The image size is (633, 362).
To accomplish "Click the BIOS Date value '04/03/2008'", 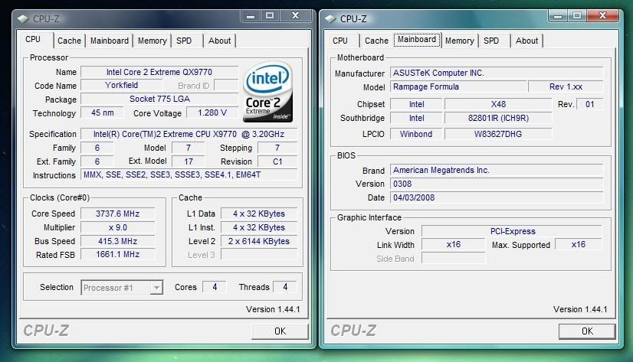I will (x=497, y=197).
